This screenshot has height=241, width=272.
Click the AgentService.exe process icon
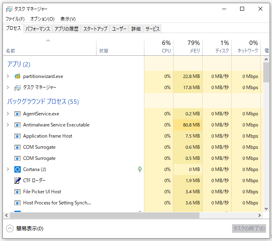point(17,114)
